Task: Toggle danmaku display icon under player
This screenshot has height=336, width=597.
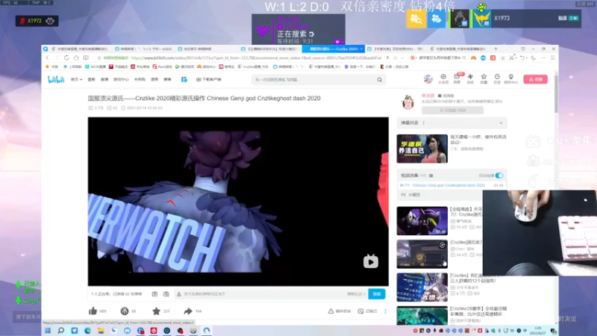Action: point(154,294)
